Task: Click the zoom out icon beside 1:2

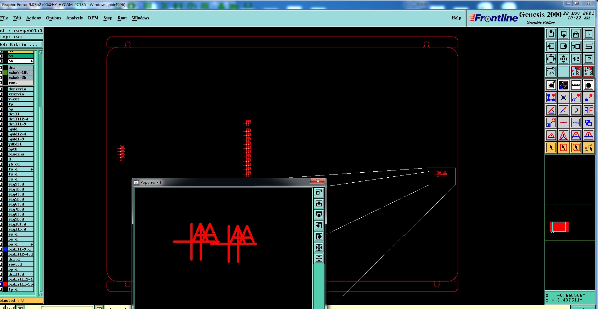Action: click(x=564, y=59)
